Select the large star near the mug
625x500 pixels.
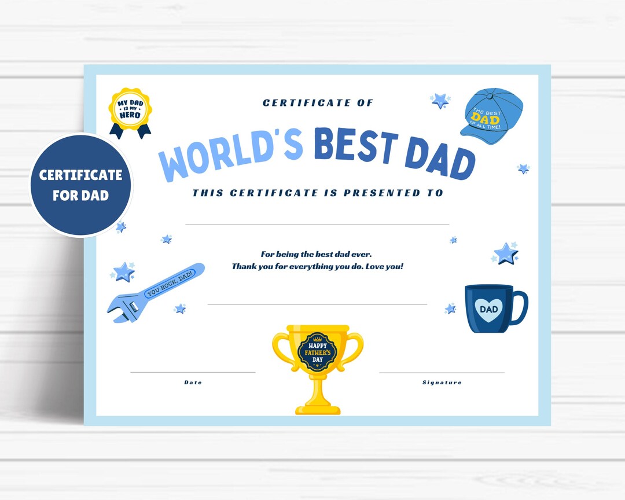tap(506, 253)
